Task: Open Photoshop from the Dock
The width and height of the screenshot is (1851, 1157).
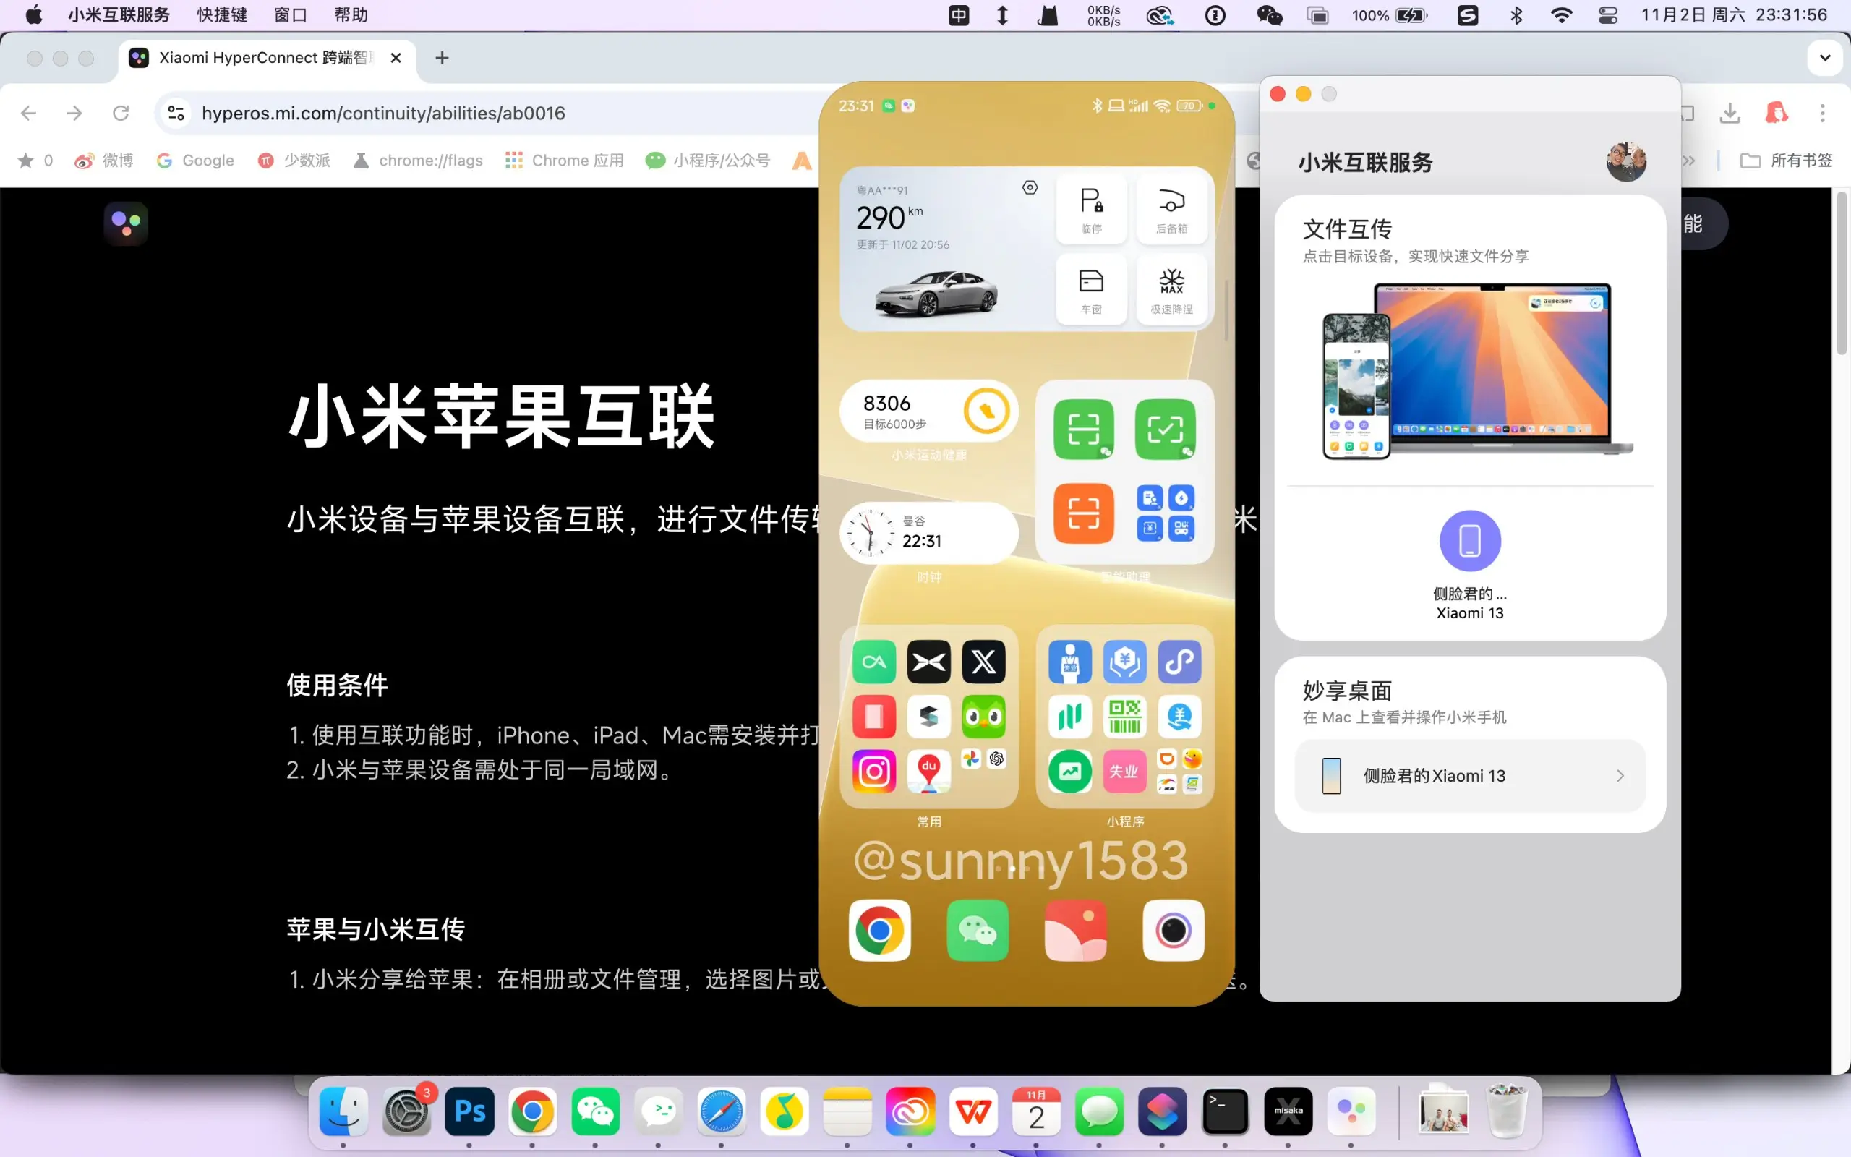Action: tap(470, 1111)
